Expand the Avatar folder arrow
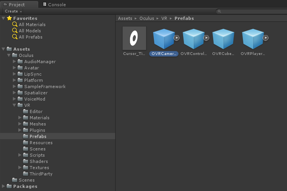287x191 pixels. tap(14, 67)
